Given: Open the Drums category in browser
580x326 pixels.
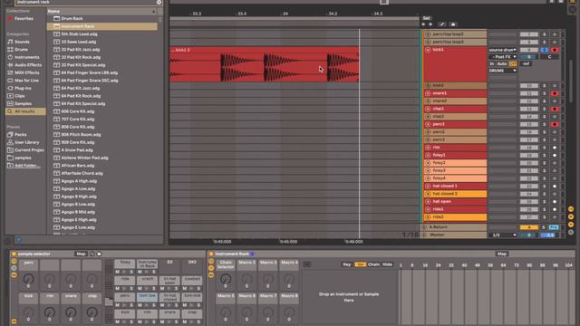Looking at the screenshot, I should [x=21, y=50].
